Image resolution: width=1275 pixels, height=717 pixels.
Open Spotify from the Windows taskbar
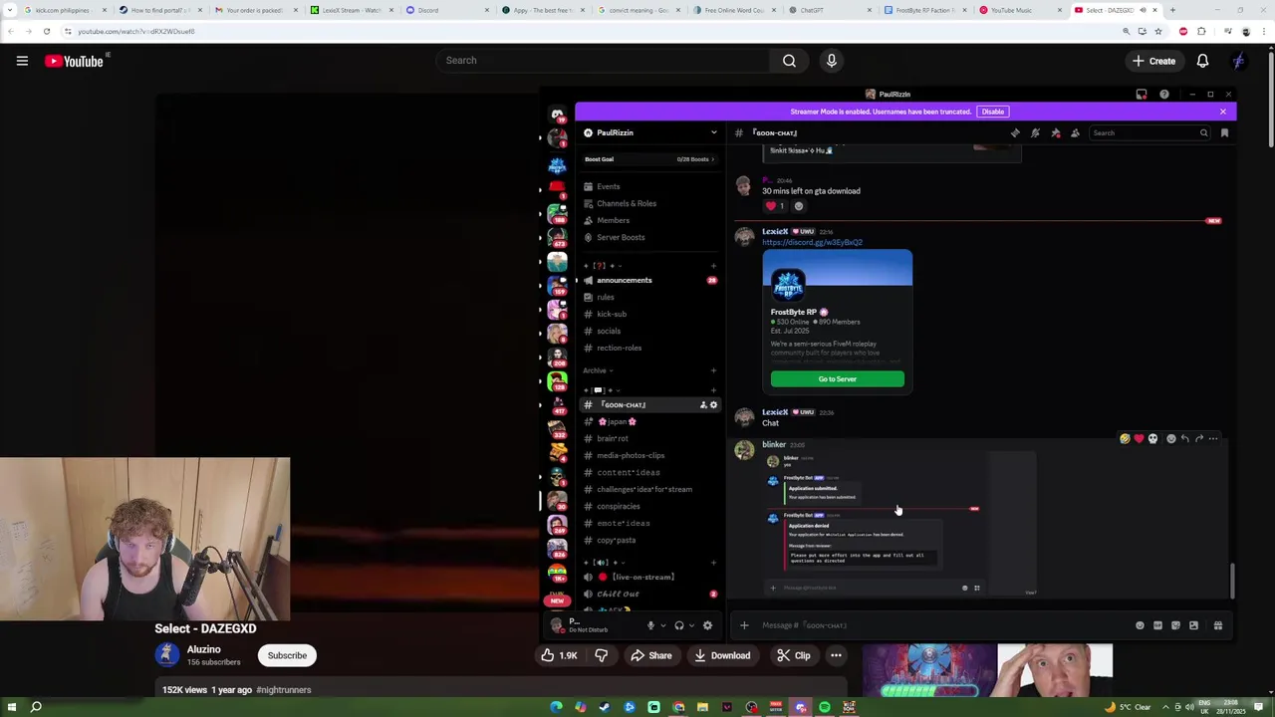click(825, 707)
